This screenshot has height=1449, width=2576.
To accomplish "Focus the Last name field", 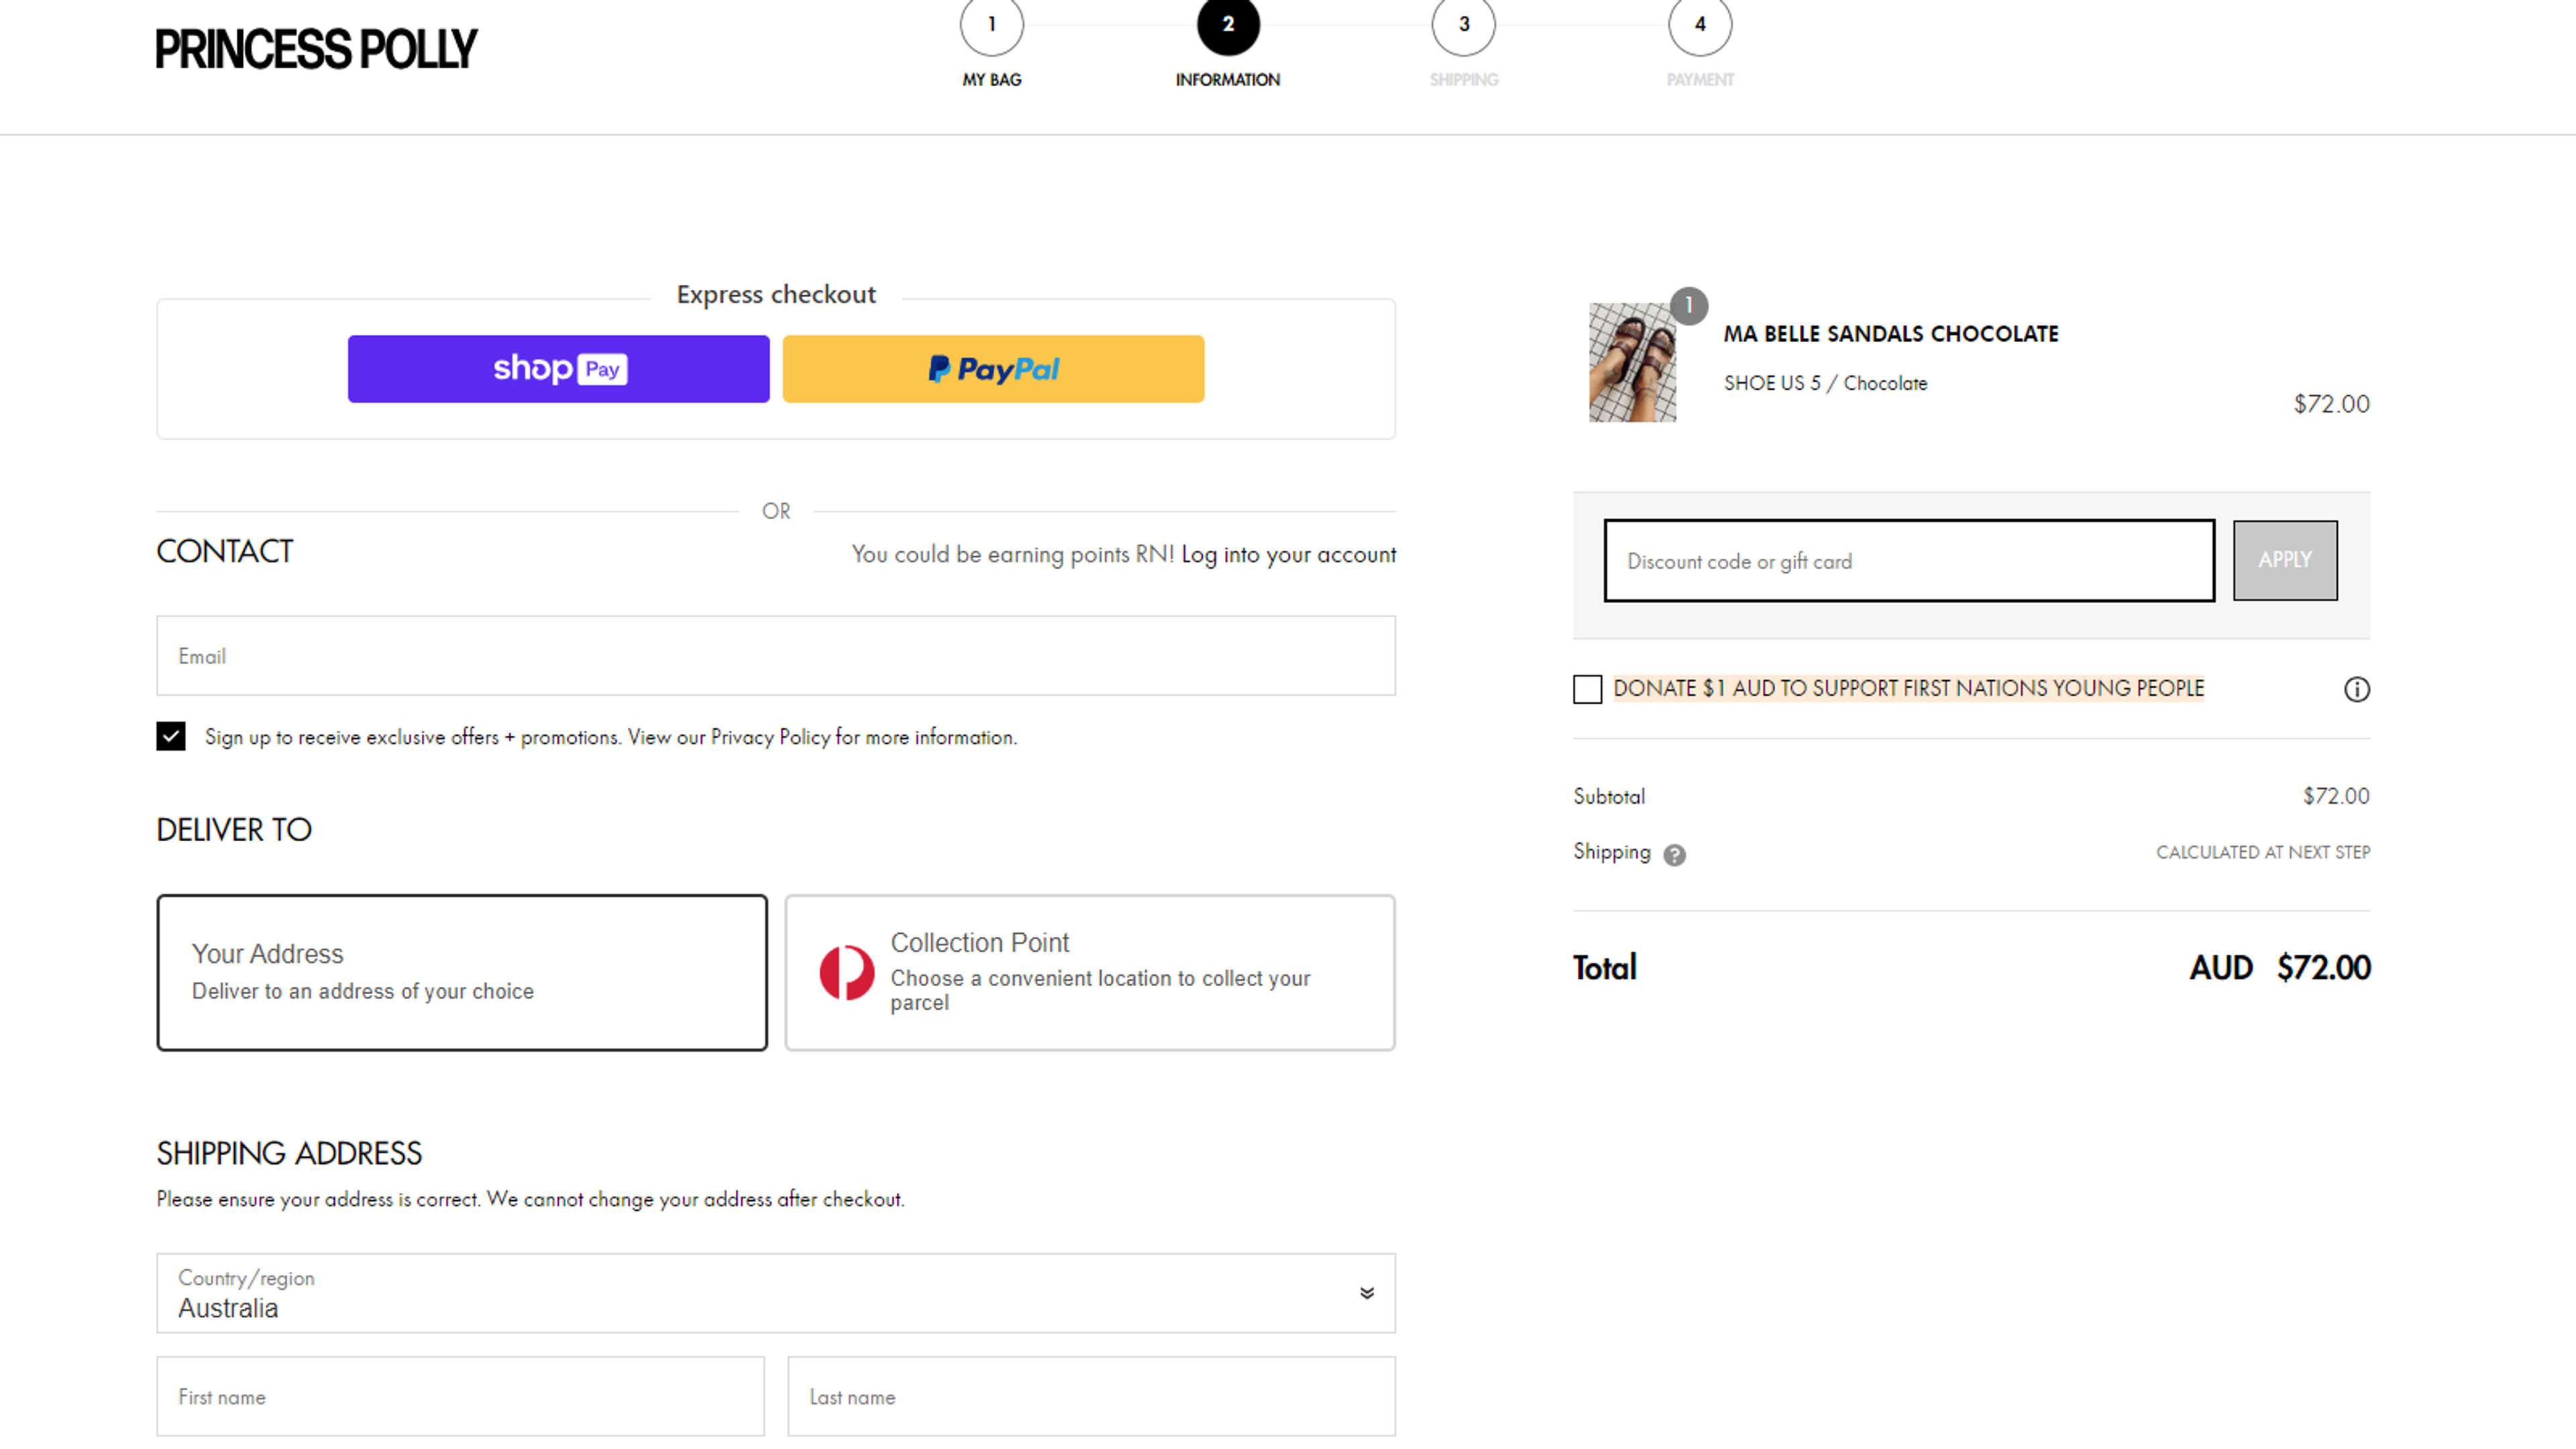I will coord(1091,1397).
